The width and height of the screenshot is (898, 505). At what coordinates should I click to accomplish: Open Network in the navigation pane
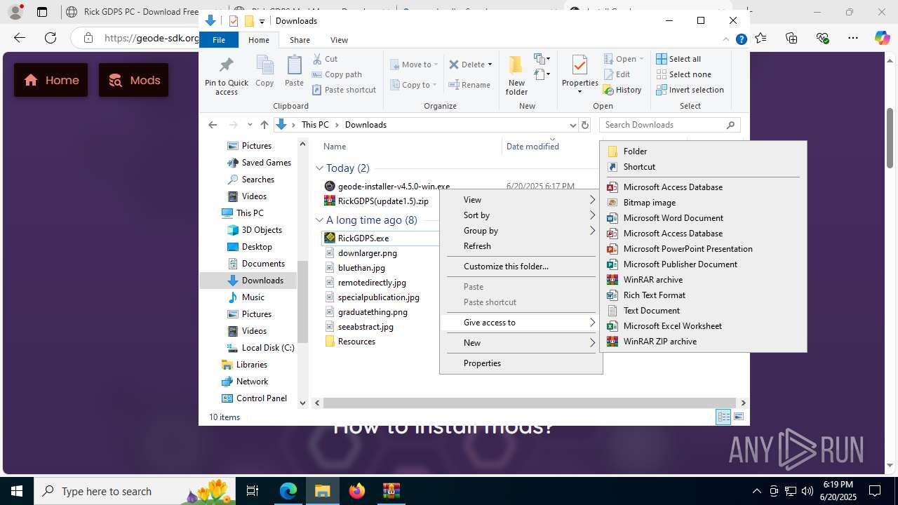[x=245, y=382]
